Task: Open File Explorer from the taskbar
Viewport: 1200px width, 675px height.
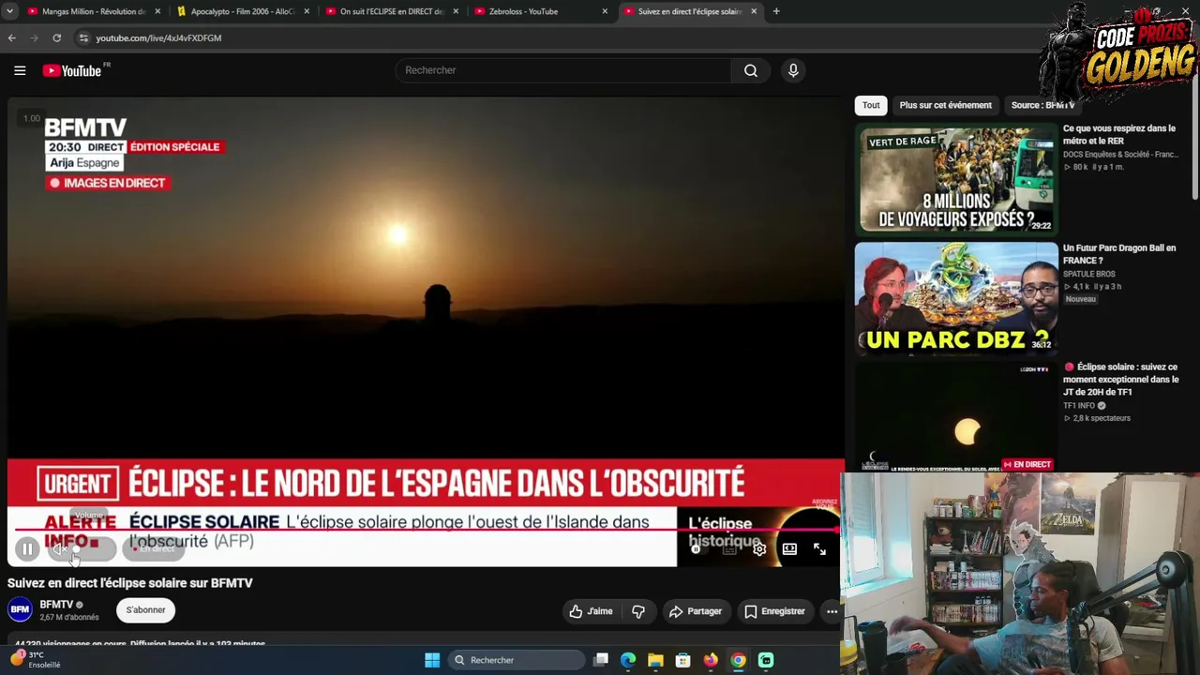Action: (x=655, y=660)
